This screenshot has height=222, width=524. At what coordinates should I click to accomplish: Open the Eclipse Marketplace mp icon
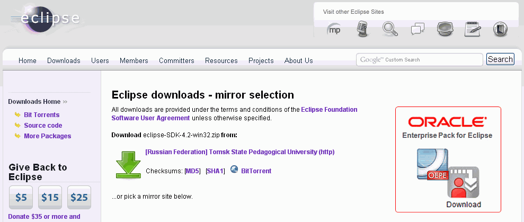[x=333, y=29]
